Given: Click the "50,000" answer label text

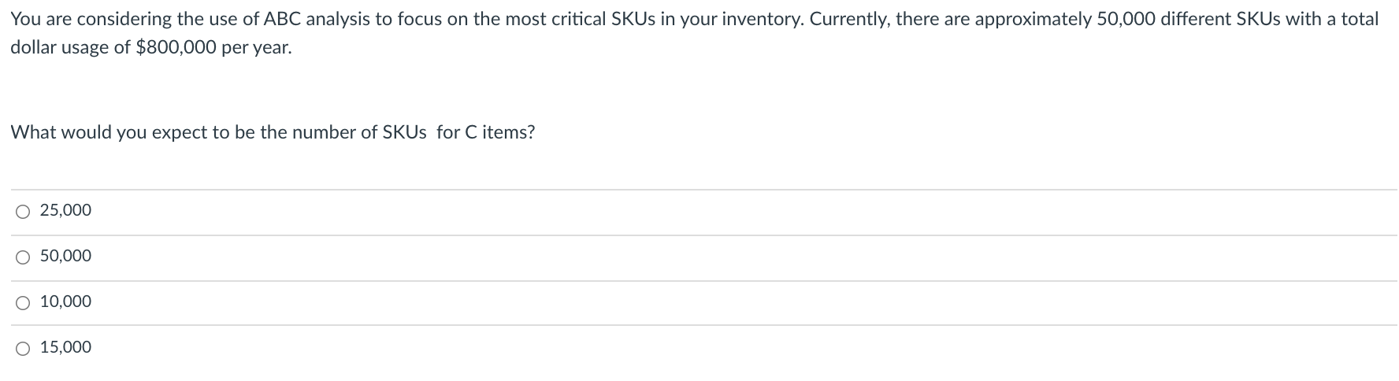Looking at the screenshot, I should pyautogui.click(x=65, y=256).
